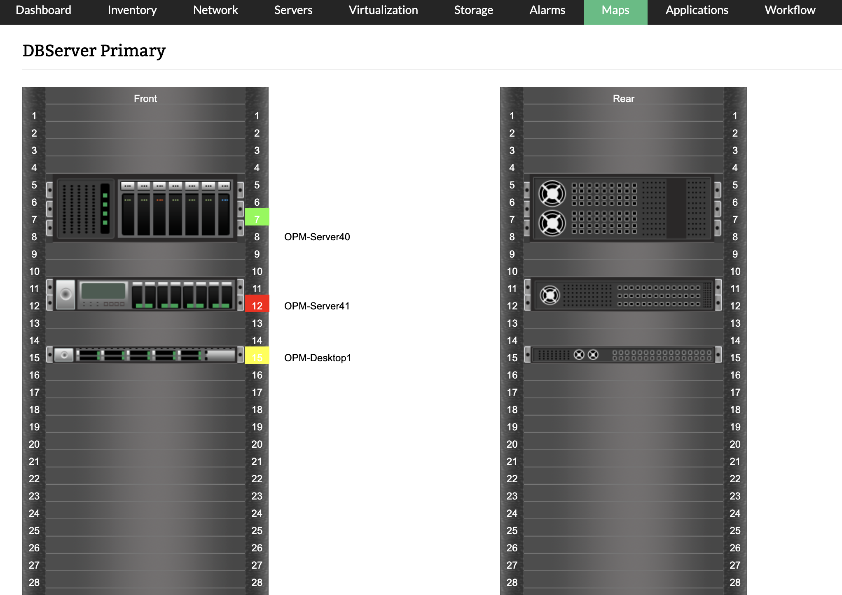Open the Inventory tab
Screen dimensions: 842x595
[x=132, y=10]
